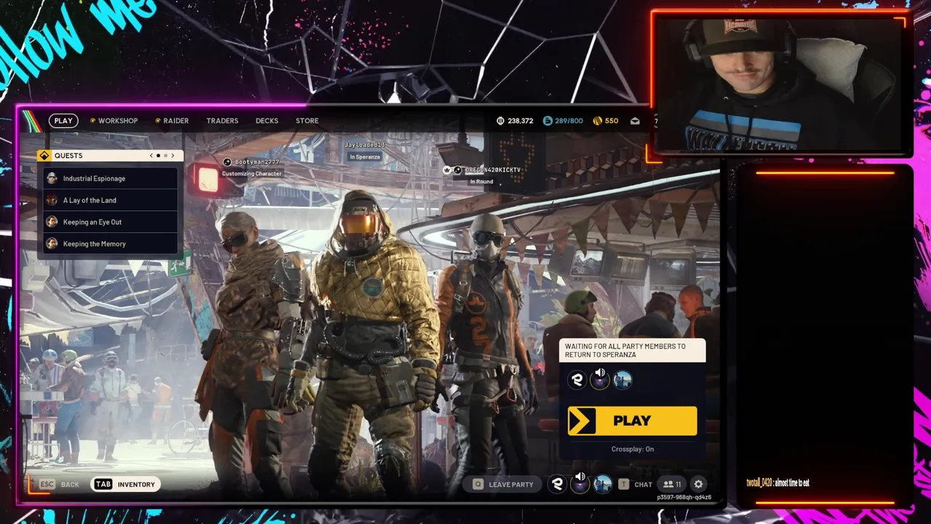Click the waiting for party members notice
This screenshot has height=524, width=931.
(x=632, y=351)
